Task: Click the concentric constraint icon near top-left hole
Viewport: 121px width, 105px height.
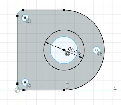Action: pos(28,21)
